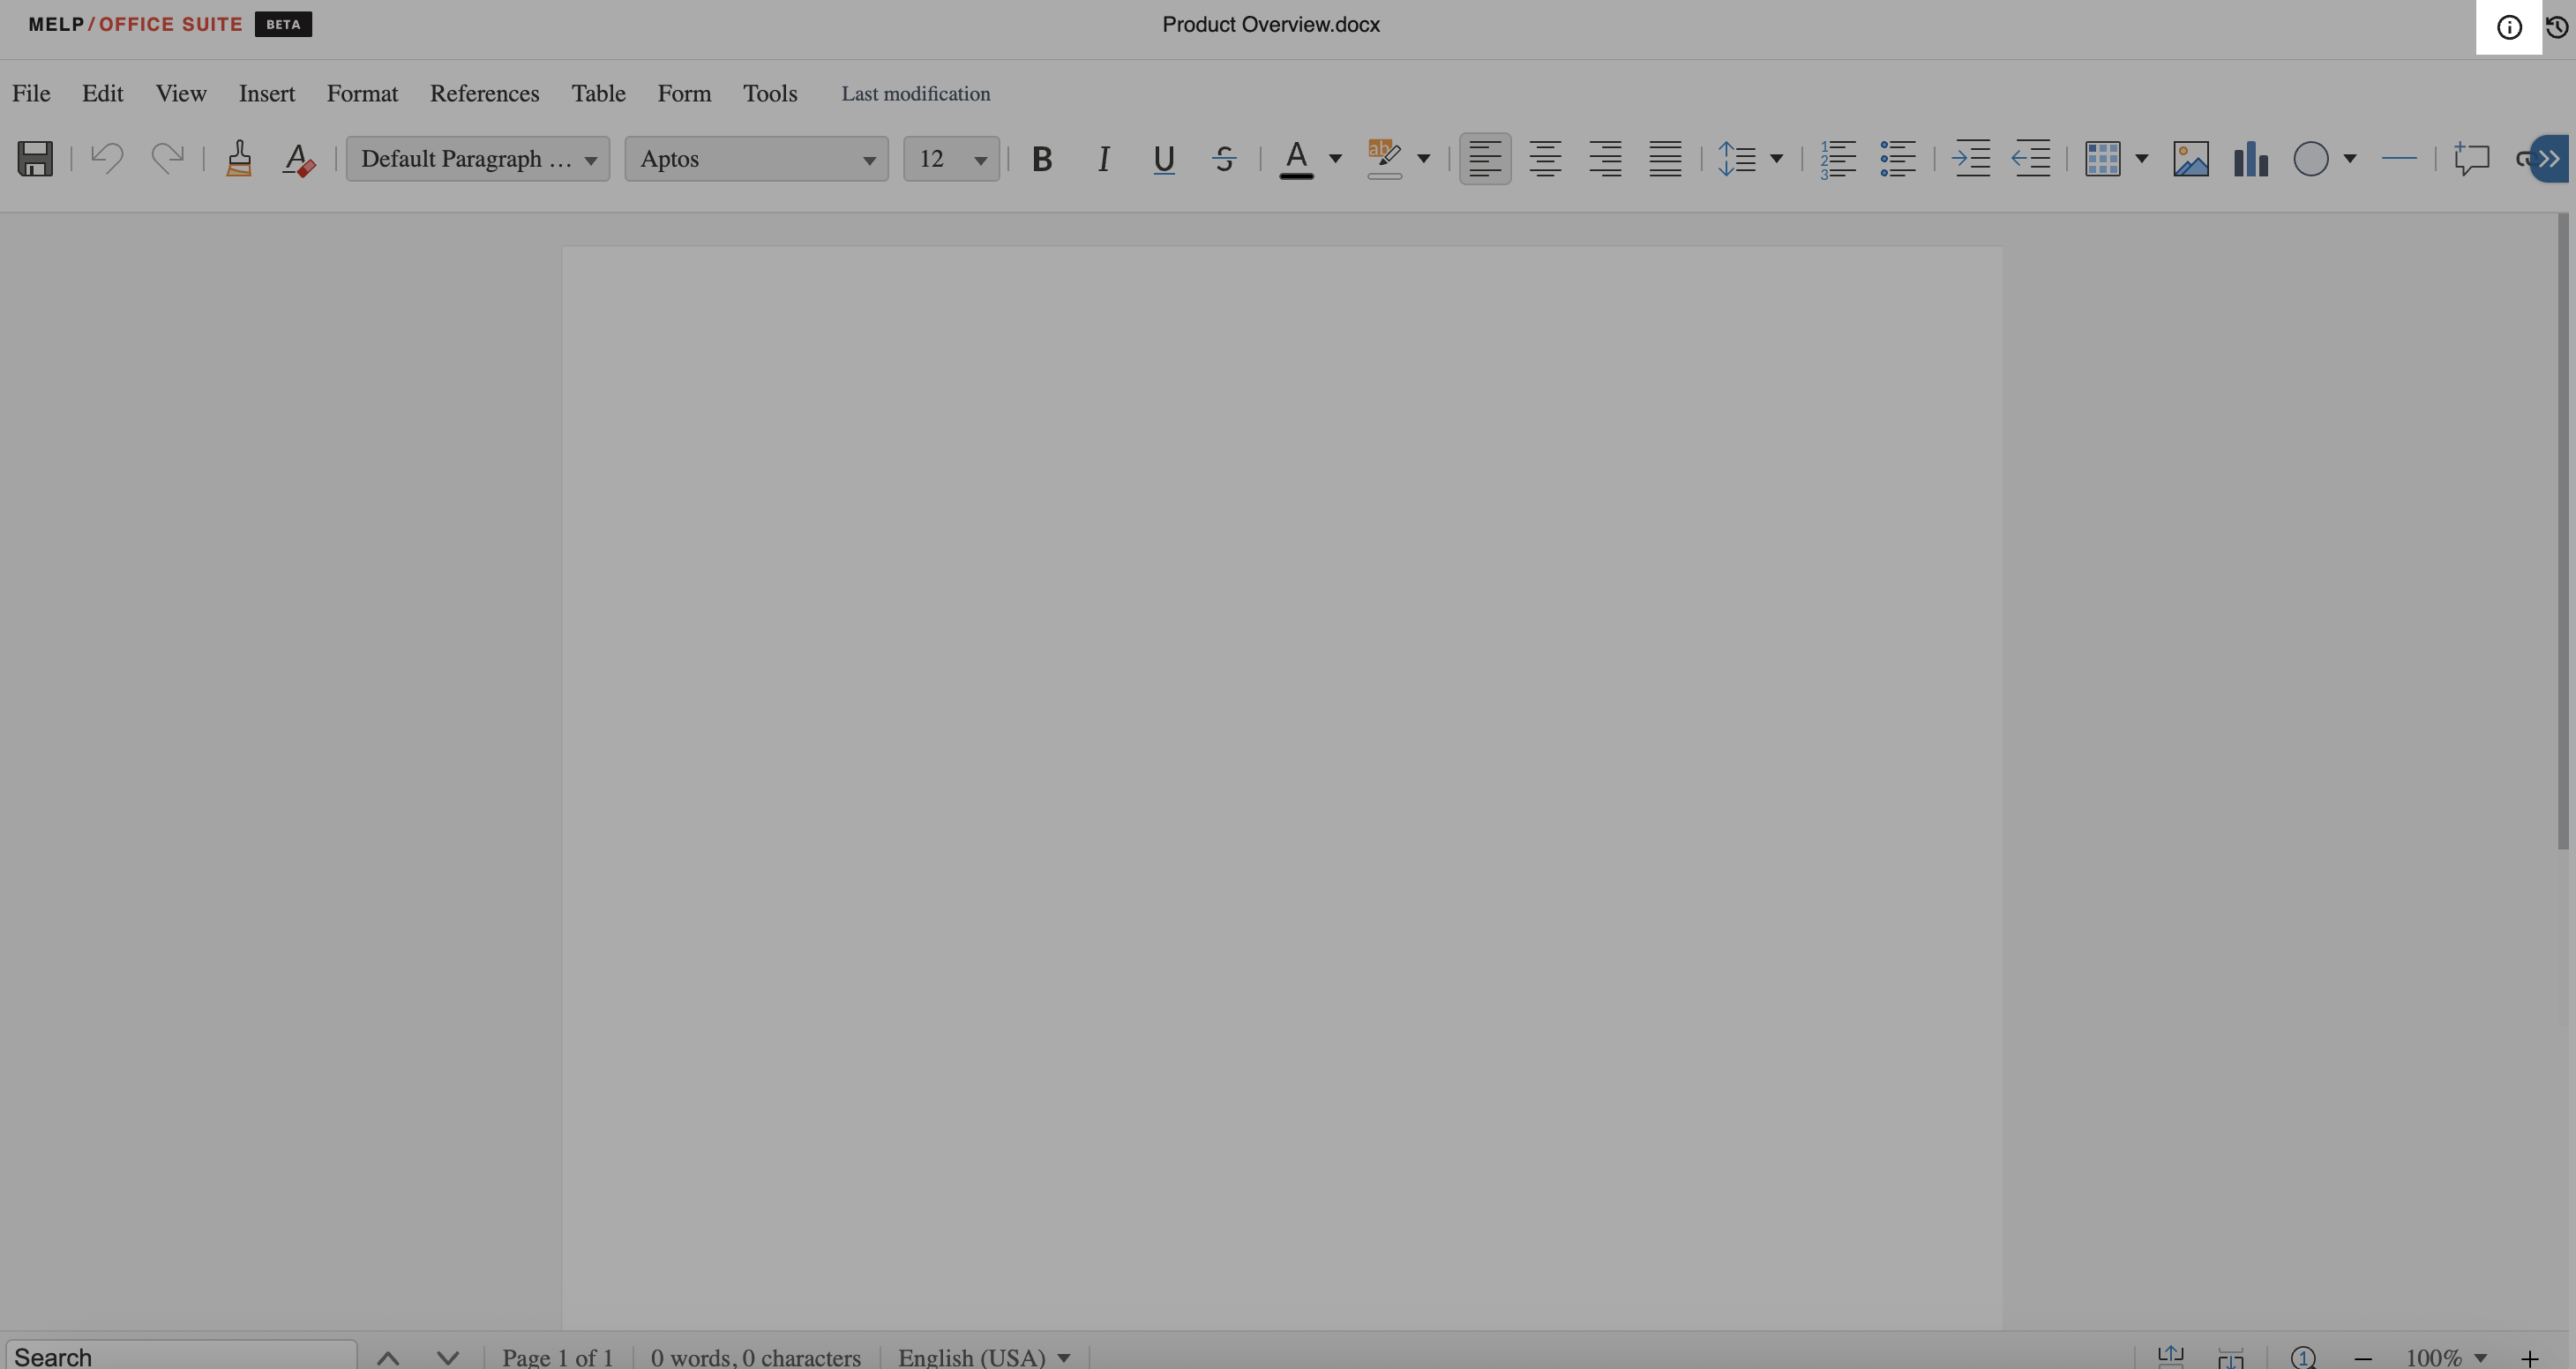Insert a chart with the bar-chart icon
Viewport: 2576px width, 1369px height.
[2250, 158]
